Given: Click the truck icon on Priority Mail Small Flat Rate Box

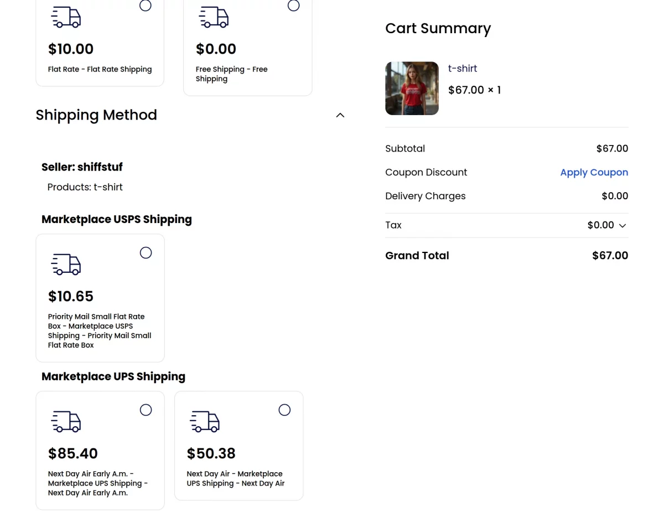Looking at the screenshot, I should click(65, 264).
